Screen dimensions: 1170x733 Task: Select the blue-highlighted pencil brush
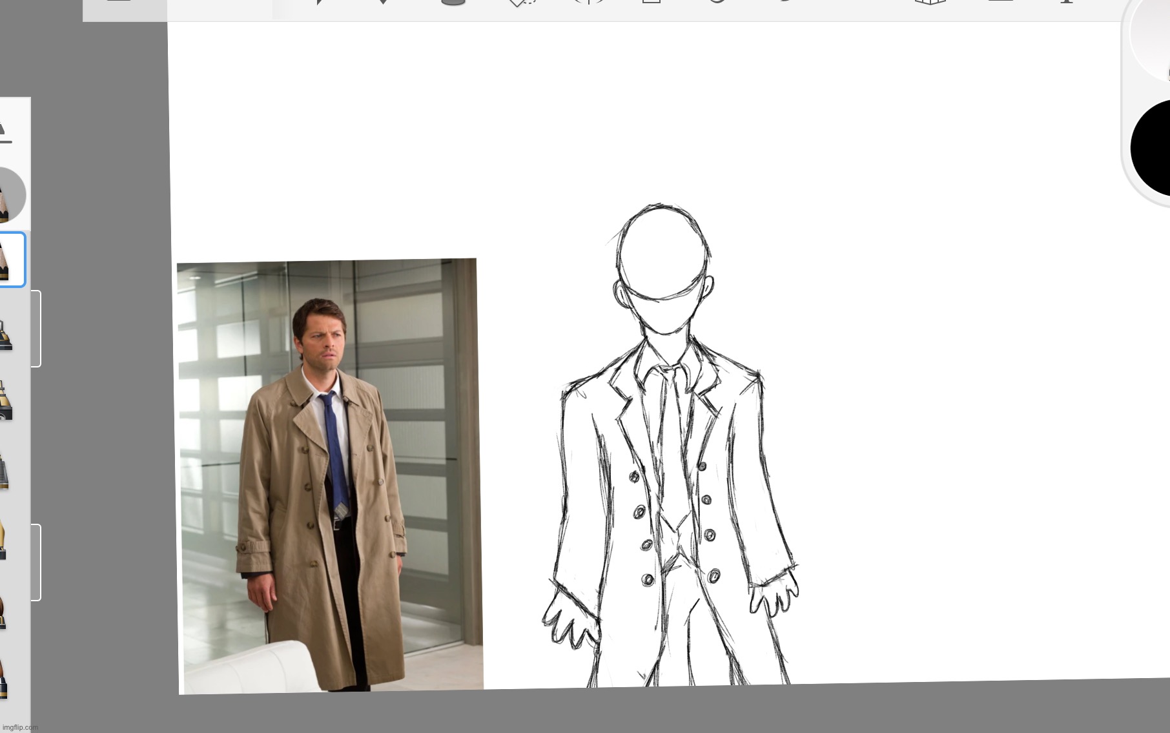[10, 260]
